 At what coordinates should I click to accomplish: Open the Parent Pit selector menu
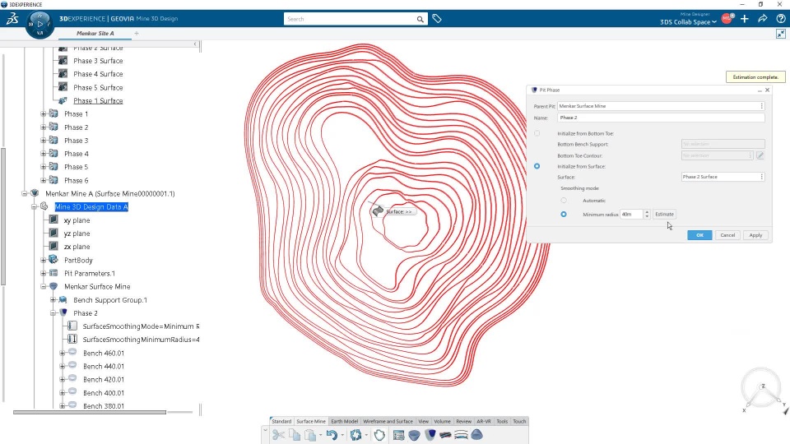(761, 106)
